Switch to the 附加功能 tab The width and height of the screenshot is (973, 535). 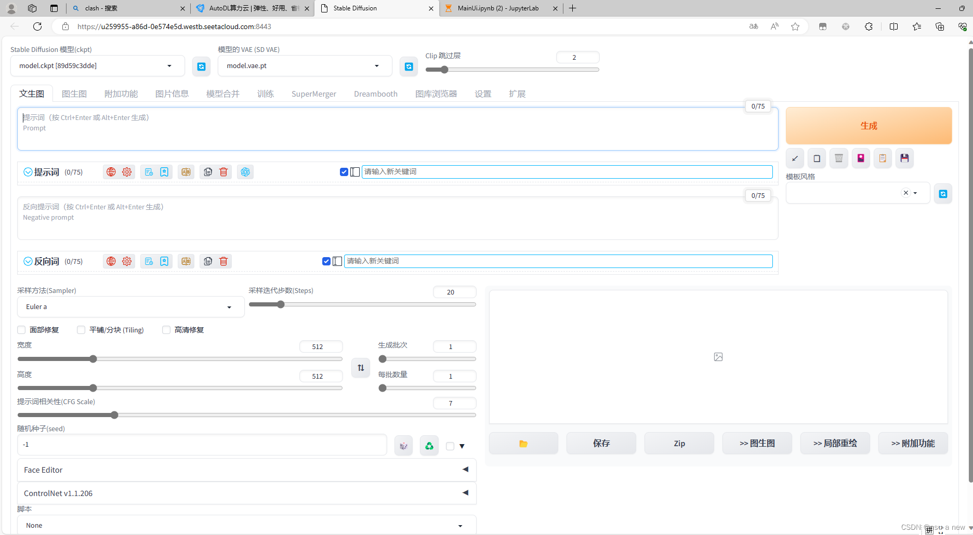click(x=121, y=94)
